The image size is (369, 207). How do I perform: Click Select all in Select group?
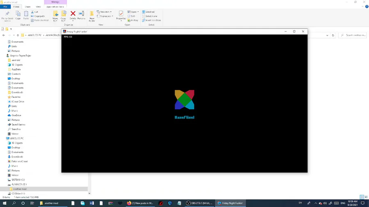(x=148, y=12)
